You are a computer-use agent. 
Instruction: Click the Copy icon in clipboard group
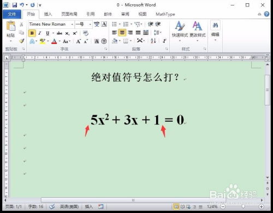click(21, 33)
